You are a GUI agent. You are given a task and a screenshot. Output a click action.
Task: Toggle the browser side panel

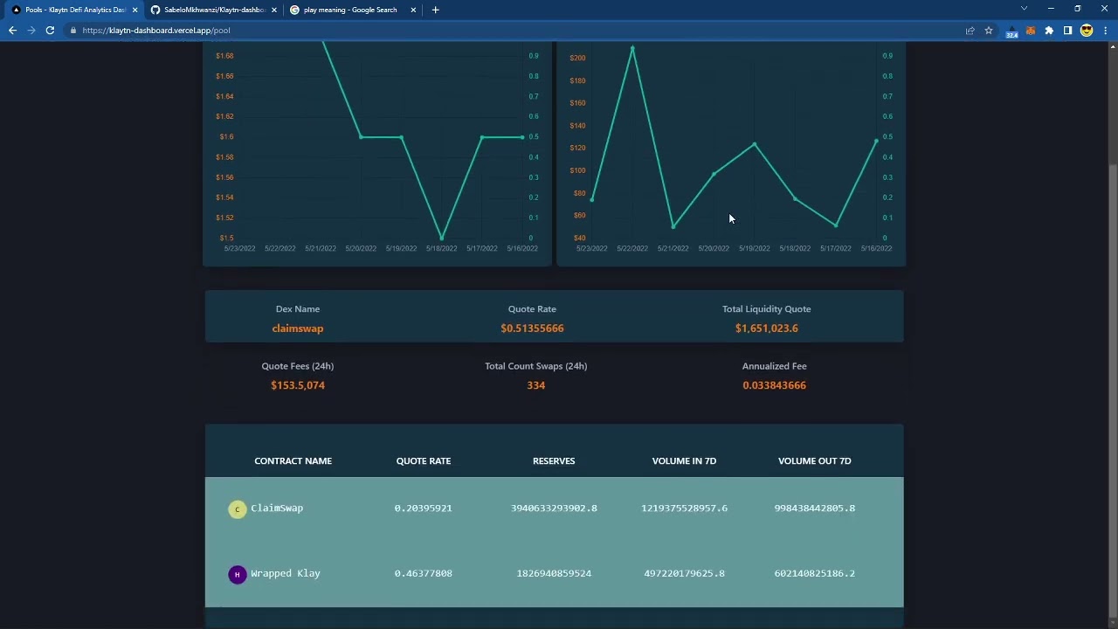tap(1067, 30)
